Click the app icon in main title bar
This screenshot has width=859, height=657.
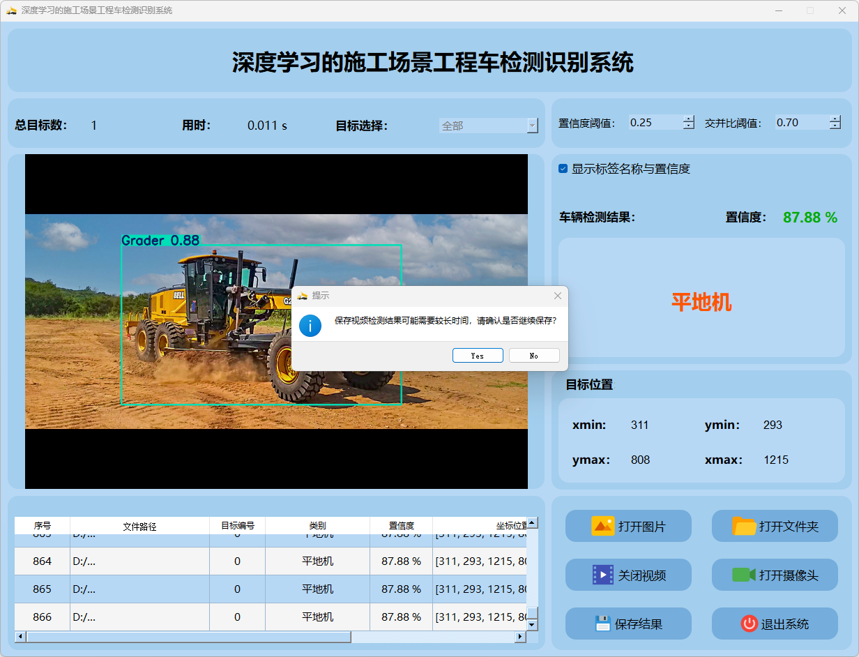11,10
